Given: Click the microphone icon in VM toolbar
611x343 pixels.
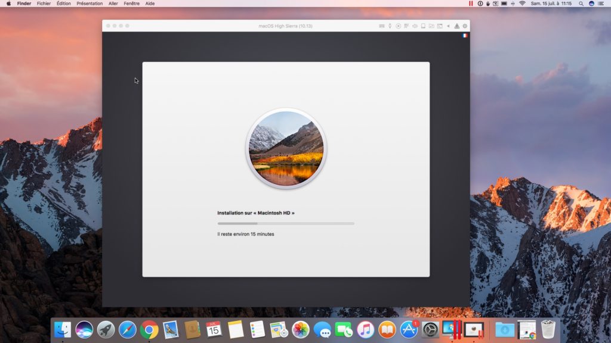Looking at the screenshot, I should tap(390, 26).
